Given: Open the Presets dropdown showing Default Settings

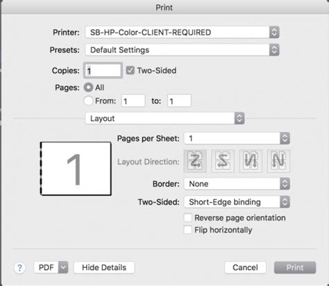Looking at the screenshot, I should [183, 50].
